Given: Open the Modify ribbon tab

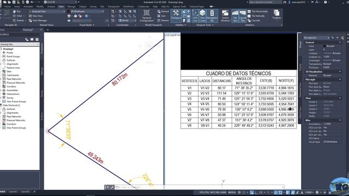Looking at the screenshot, I should (x=40, y=7).
